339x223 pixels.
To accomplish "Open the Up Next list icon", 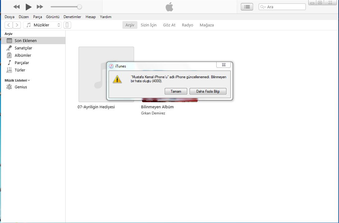I will [247, 7].
